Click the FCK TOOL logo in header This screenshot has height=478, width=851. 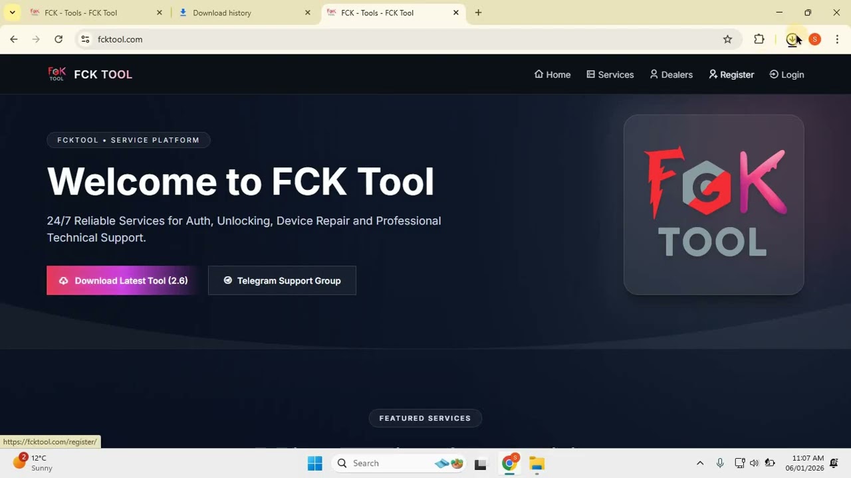90,74
